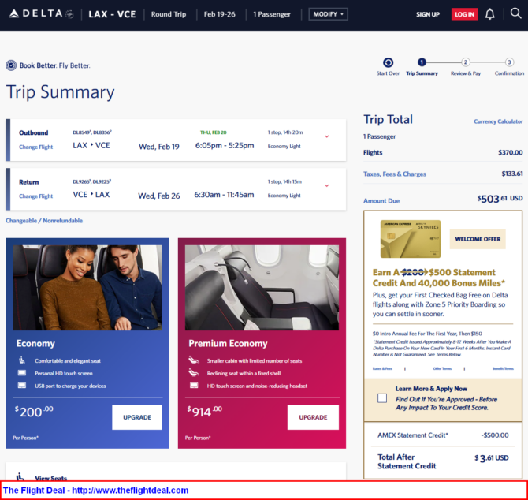Click the Benefit Terms link
528x500 pixels.
tap(503, 368)
